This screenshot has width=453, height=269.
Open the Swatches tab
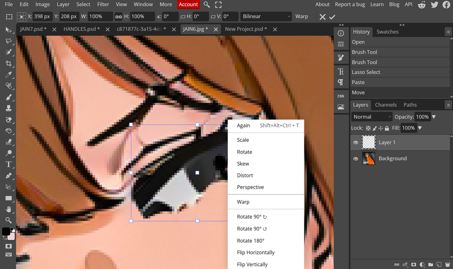tap(388, 32)
